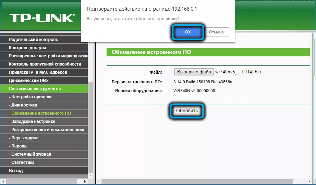Select Системные инструменты section
Image resolution: width=316 pixels, height=185 pixels.
click(x=44, y=89)
